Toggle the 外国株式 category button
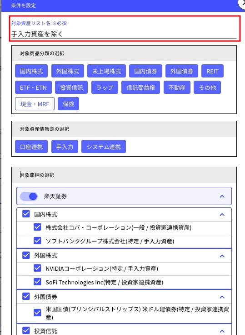 68,71
